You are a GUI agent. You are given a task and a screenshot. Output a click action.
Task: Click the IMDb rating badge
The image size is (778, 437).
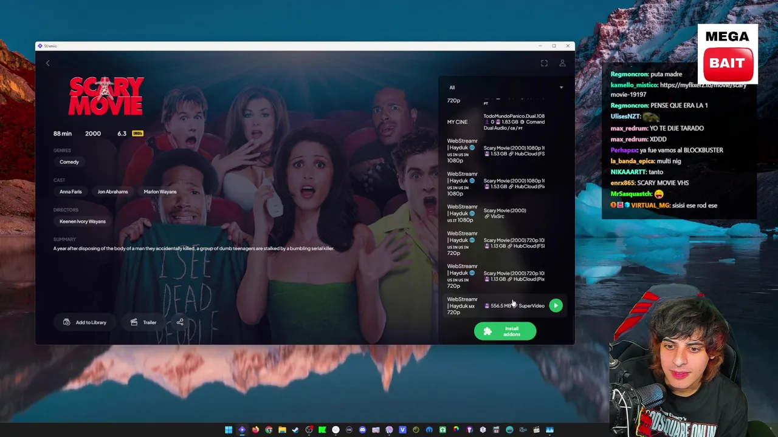tap(137, 134)
